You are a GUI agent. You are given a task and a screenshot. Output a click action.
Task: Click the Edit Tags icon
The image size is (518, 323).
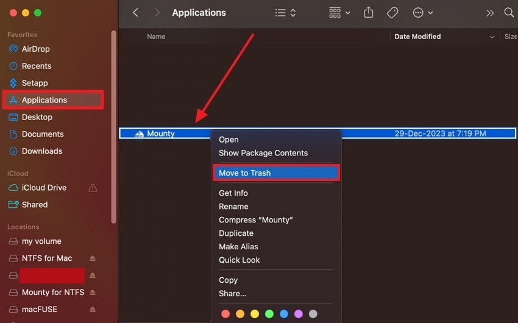[392, 13]
